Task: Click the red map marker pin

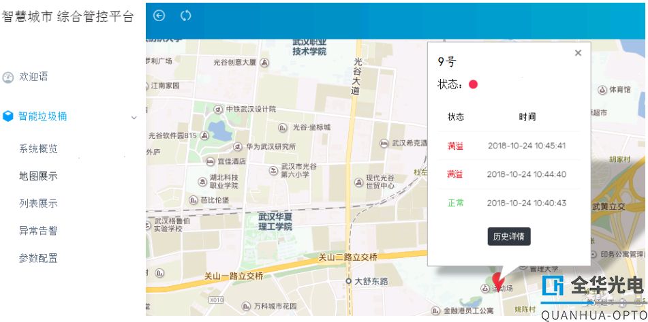Action: [x=498, y=280]
